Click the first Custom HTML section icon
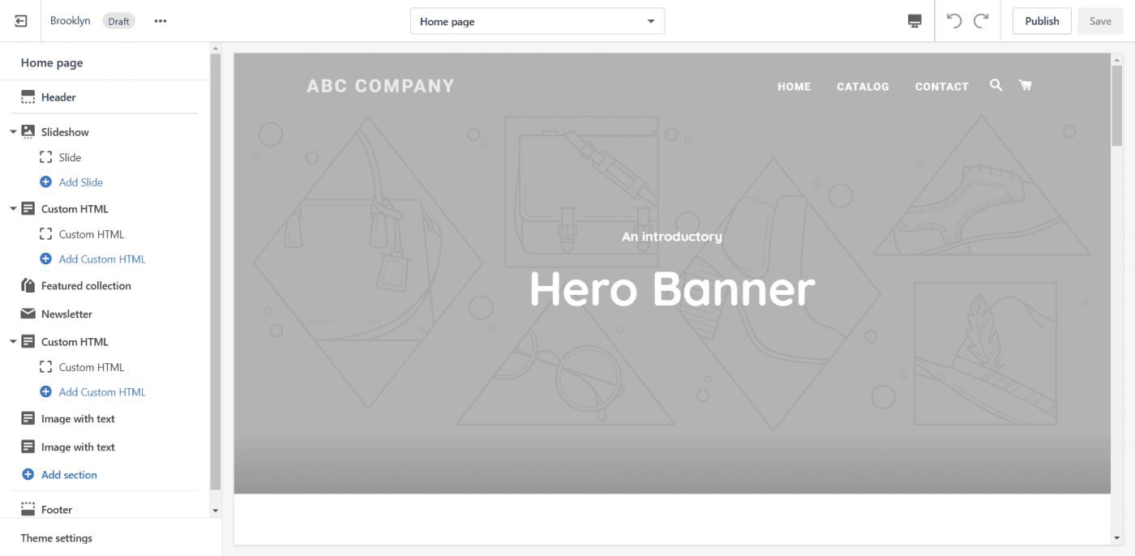The image size is (1135, 556). (28, 208)
